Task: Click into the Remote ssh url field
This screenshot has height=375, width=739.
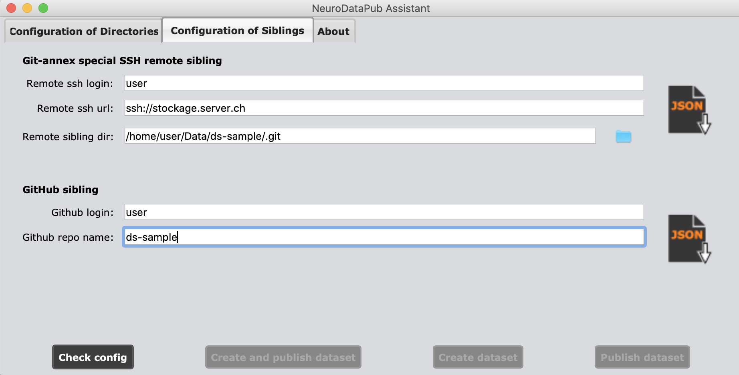Action: pos(384,108)
